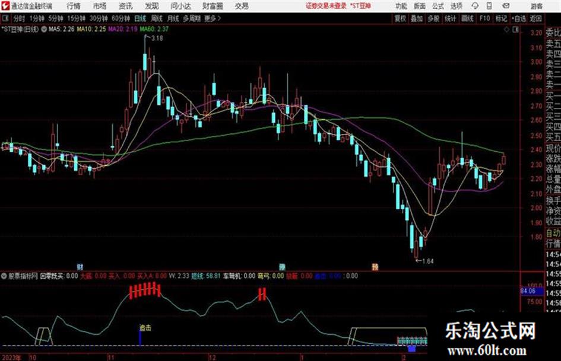Click the 复权 toolbar button
This screenshot has width=561, height=361.
coord(400,18)
